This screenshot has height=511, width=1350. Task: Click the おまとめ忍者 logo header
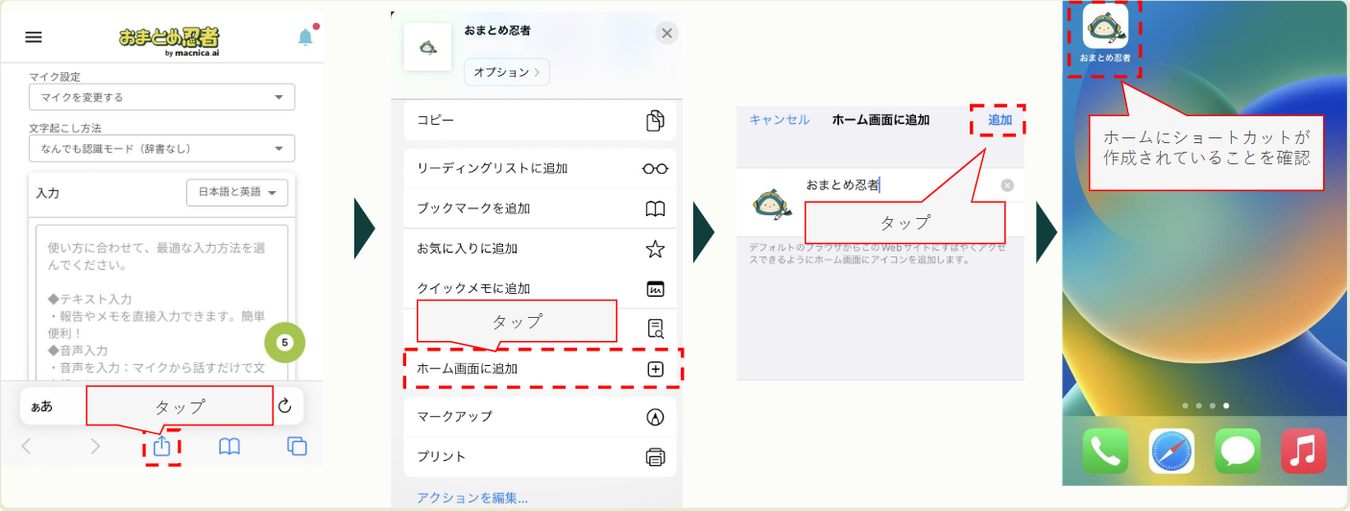click(169, 39)
